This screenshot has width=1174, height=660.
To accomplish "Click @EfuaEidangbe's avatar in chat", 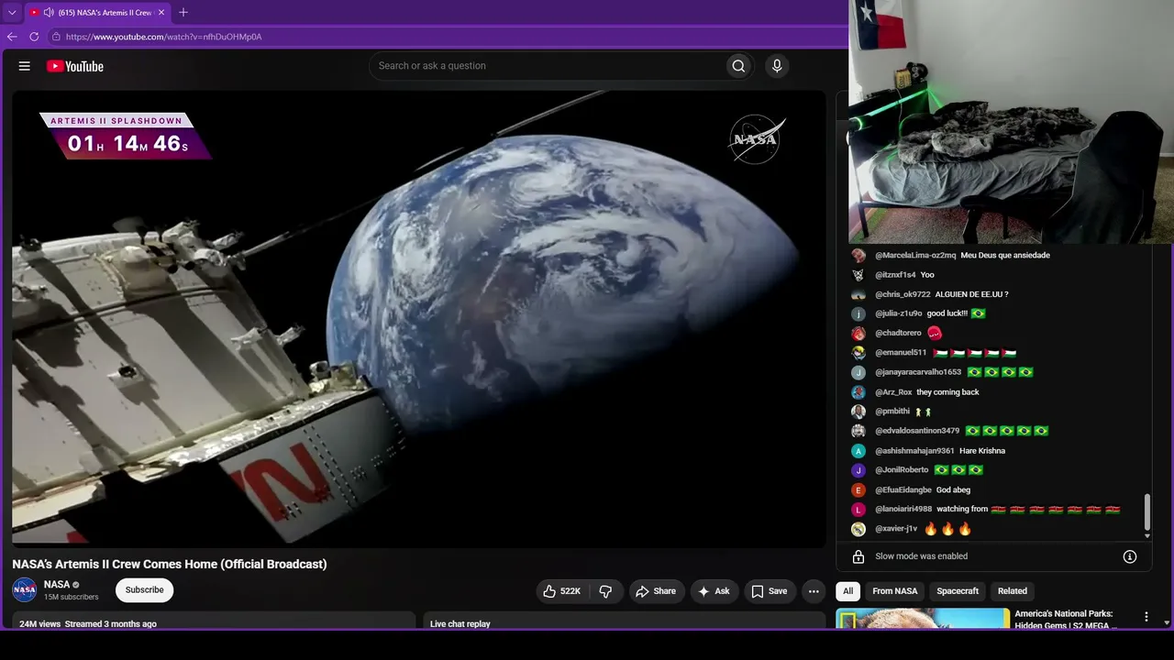I will tap(858, 490).
